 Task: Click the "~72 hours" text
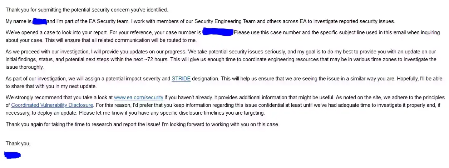pos(156,59)
